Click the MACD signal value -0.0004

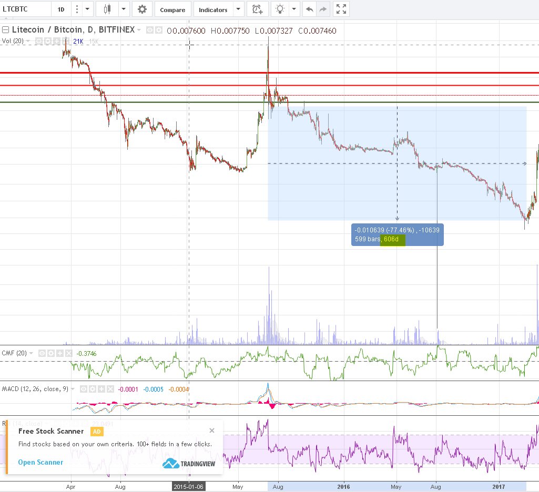(179, 389)
